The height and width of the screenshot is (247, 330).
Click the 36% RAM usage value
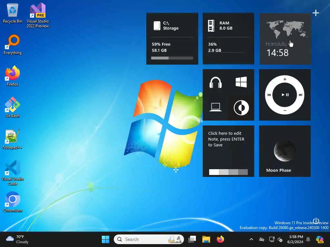212,44
